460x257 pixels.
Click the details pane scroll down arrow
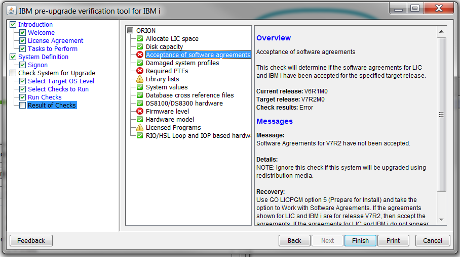441,220
